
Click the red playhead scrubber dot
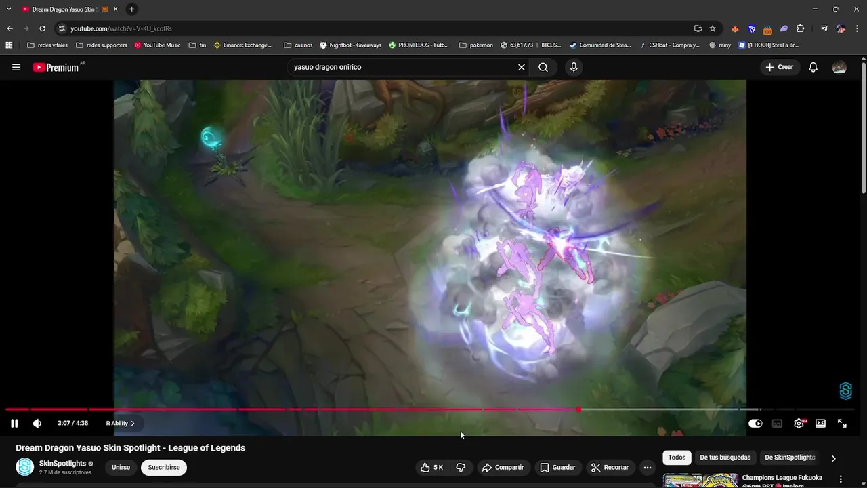point(578,409)
